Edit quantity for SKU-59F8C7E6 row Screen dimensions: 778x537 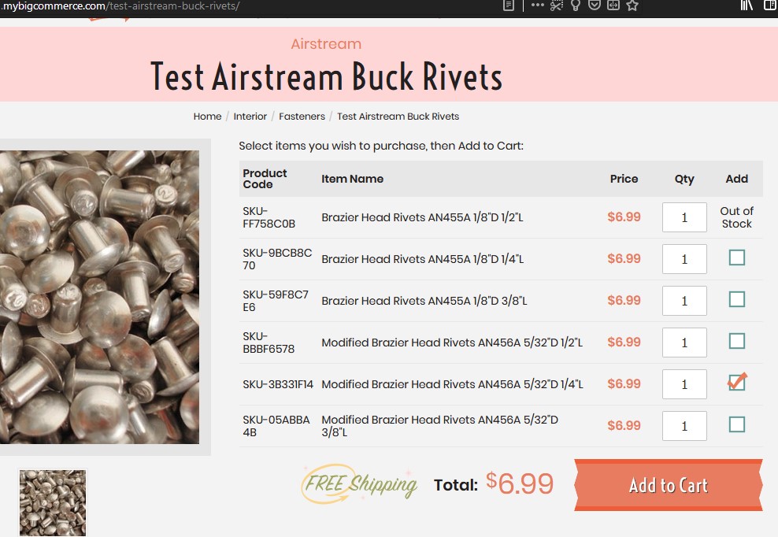(684, 301)
